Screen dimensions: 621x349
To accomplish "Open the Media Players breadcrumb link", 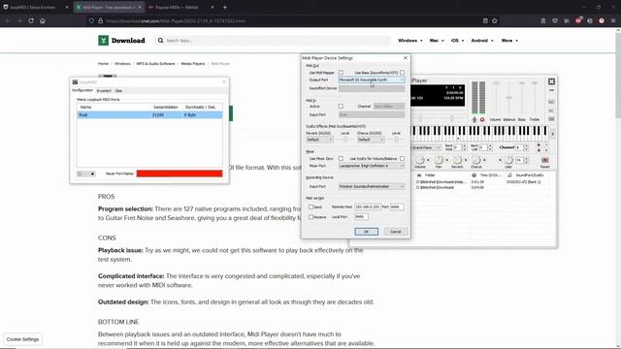I will (x=193, y=64).
